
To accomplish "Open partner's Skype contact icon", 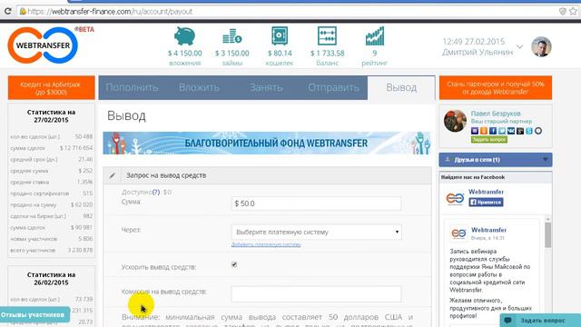I will [x=529, y=131].
